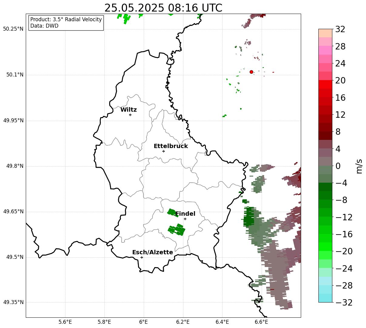Click the 50.1°N latitude label
Screen dimensions: 366x328
pyautogui.click(x=15, y=75)
